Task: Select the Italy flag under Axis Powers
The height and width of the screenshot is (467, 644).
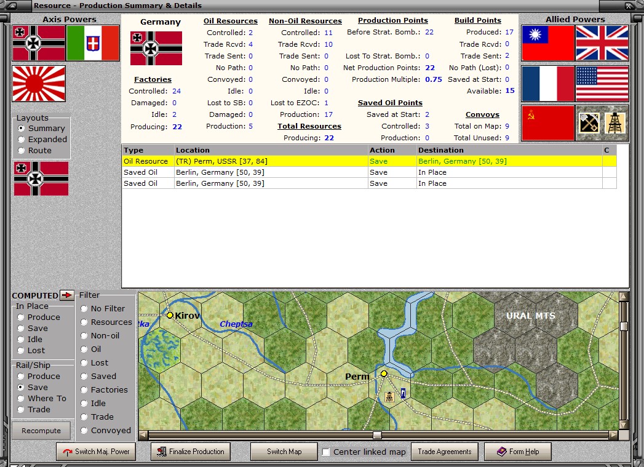Action: [x=93, y=43]
